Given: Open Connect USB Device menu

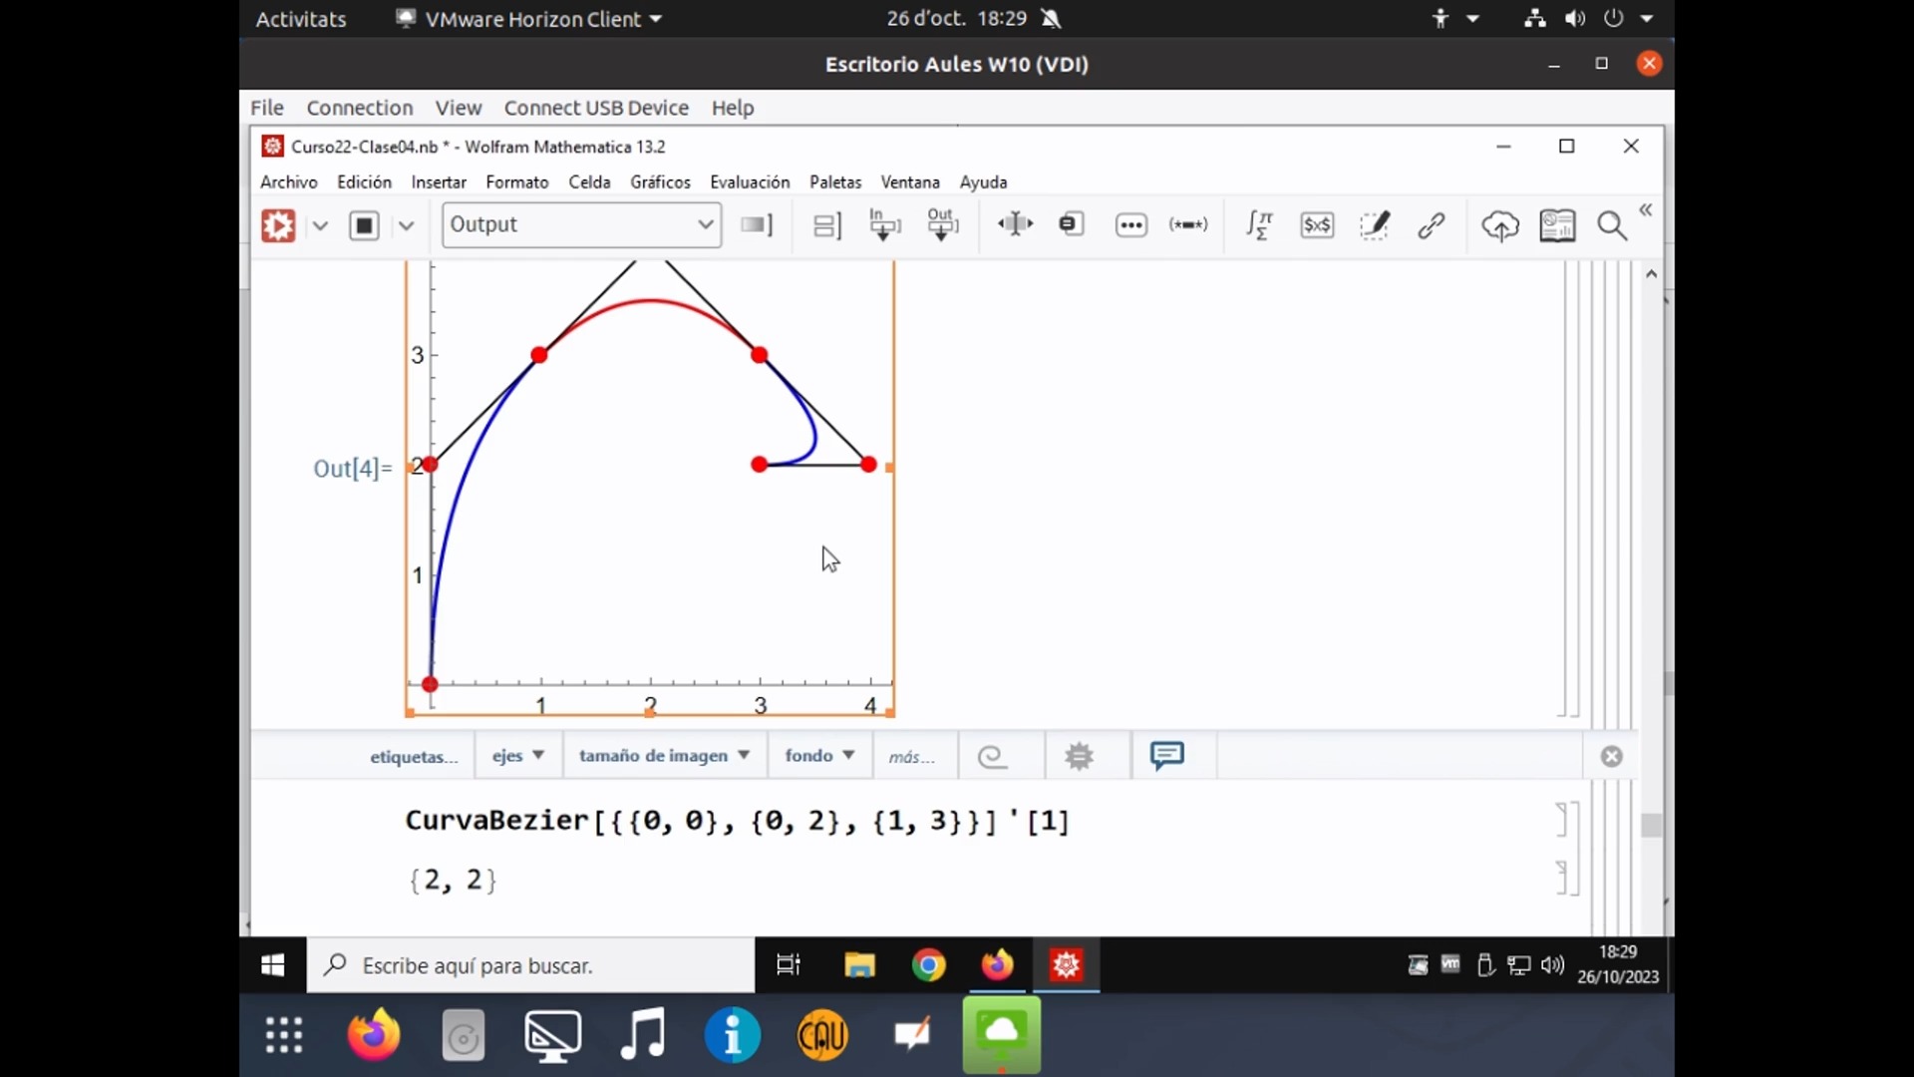Looking at the screenshot, I should click(596, 108).
